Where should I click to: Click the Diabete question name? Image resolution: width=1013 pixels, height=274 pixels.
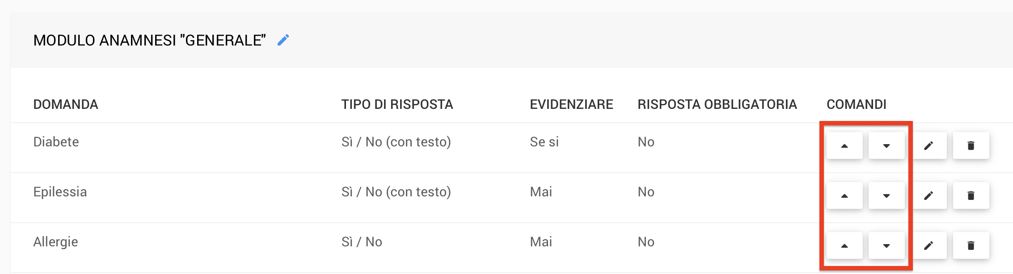pos(56,142)
